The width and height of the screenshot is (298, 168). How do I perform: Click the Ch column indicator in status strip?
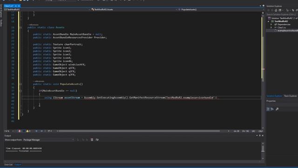[x=245, y=131]
